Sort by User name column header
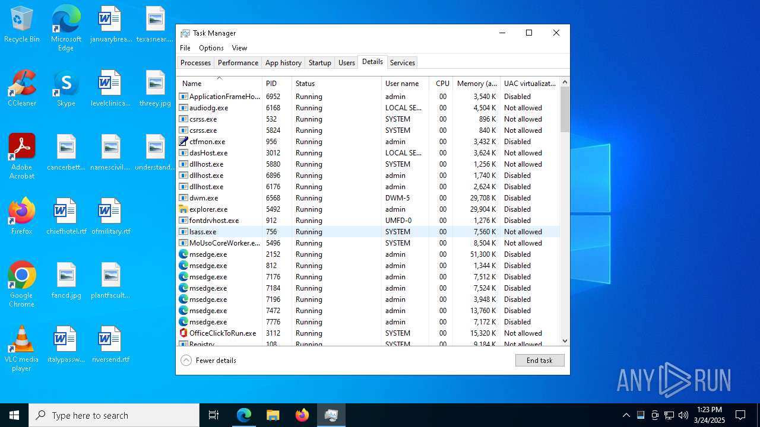Image resolution: width=760 pixels, height=427 pixels. (405, 84)
